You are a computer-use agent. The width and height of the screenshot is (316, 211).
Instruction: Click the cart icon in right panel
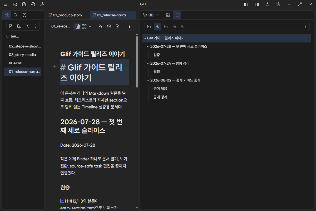(x=145, y=15)
